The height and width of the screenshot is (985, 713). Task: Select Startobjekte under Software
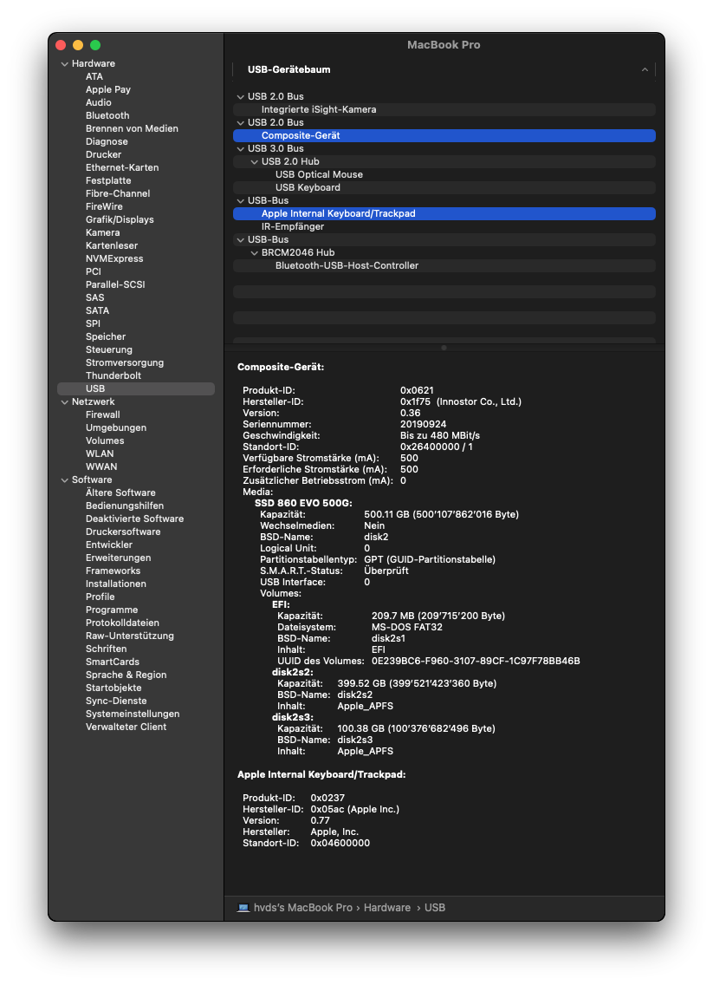113,688
